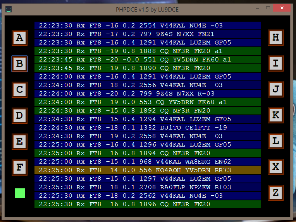The height and width of the screenshot is (222, 296).
Task: Hit the D button
Action: click(20, 116)
